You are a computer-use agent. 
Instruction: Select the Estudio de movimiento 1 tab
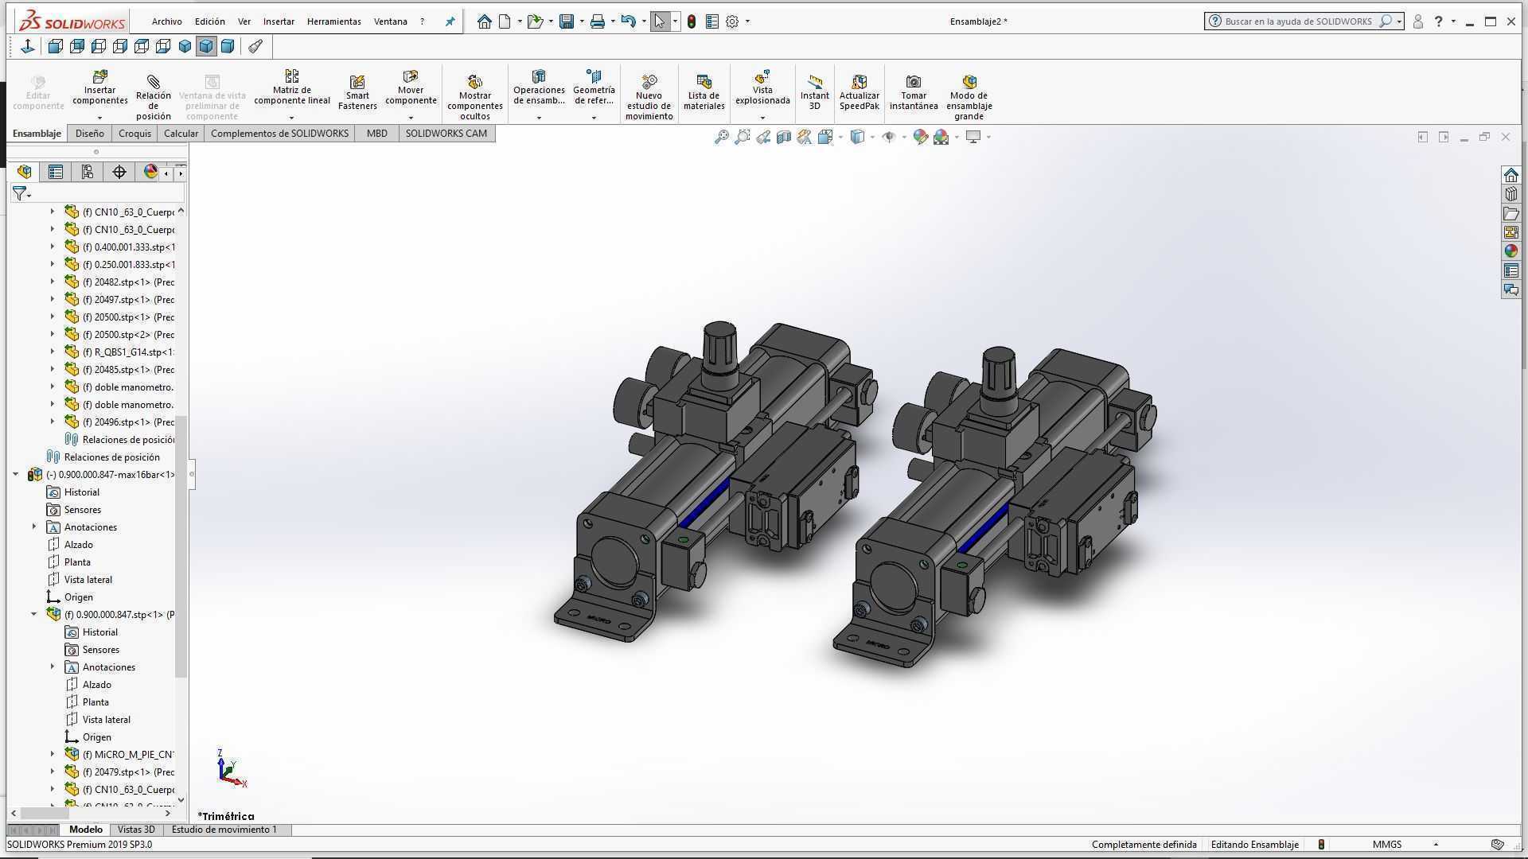pyautogui.click(x=224, y=830)
